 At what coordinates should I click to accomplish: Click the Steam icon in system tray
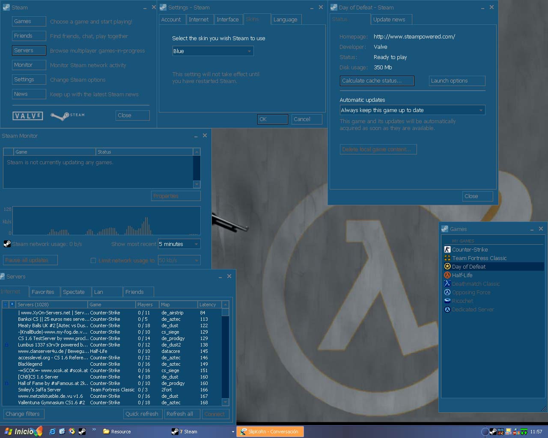[493, 432]
